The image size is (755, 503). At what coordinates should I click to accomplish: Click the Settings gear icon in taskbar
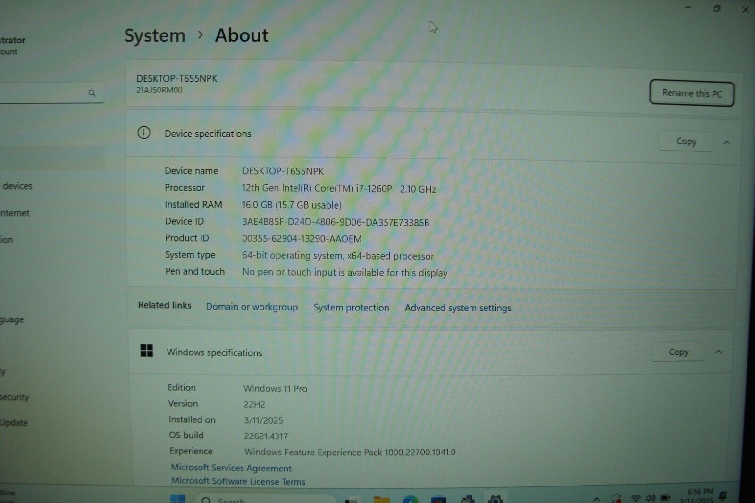pos(495,499)
